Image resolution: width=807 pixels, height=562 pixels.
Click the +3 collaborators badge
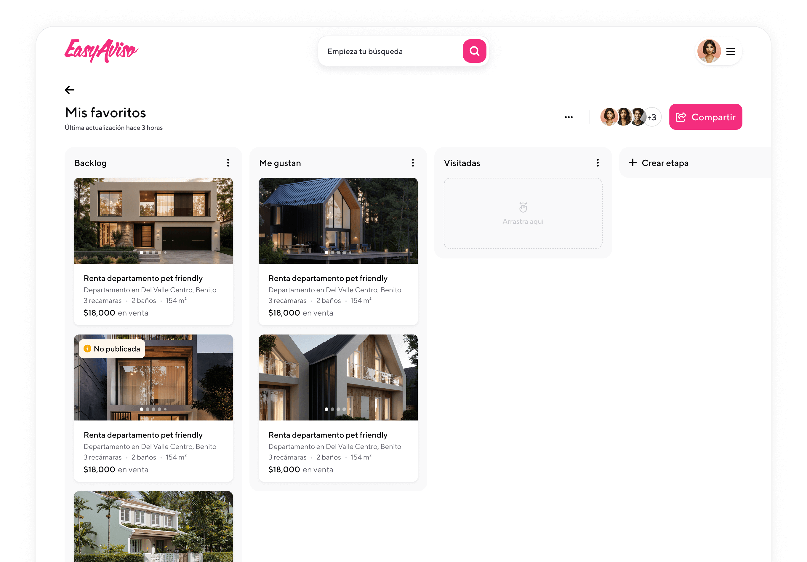point(652,117)
